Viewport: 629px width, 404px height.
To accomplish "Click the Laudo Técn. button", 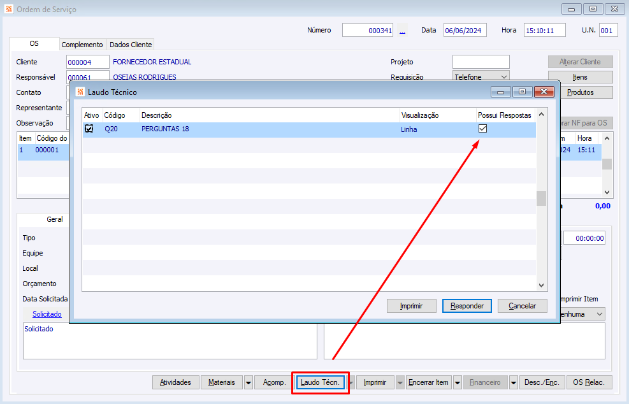I will tap(320, 382).
